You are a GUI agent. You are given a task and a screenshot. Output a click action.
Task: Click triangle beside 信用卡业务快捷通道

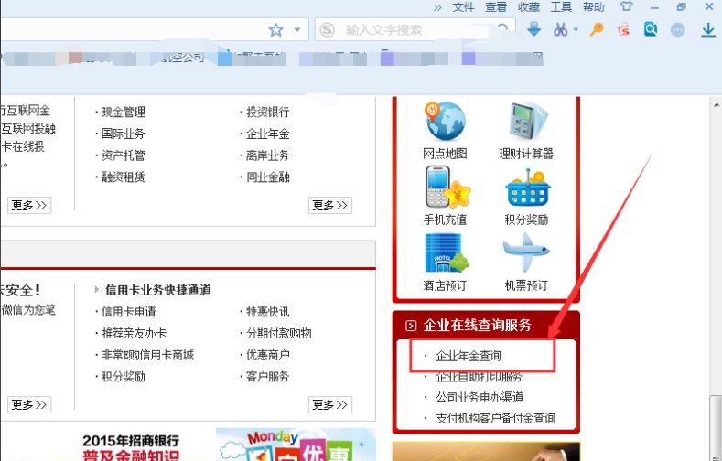(x=97, y=289)
